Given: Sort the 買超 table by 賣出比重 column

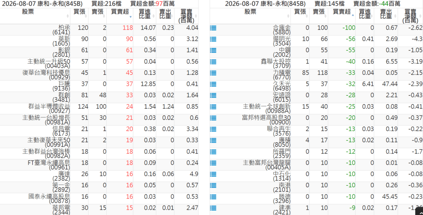Looking at the screenshot, I should coord(165,16).
